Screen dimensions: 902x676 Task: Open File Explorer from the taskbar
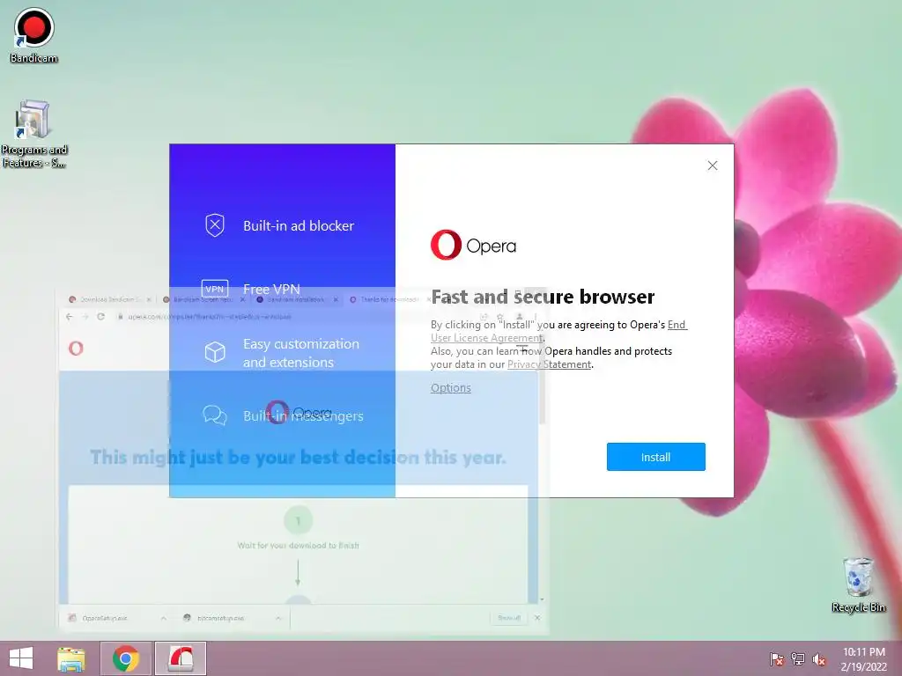click(70, 658)
